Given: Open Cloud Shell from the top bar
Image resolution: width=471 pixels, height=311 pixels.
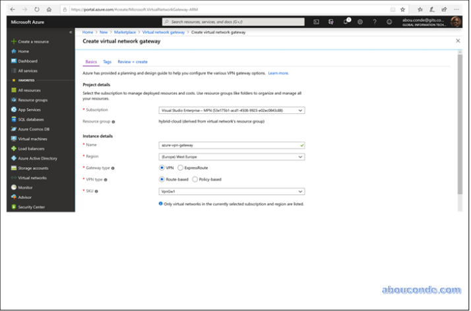Looking at the screenshot, I should tap(316, 22).
